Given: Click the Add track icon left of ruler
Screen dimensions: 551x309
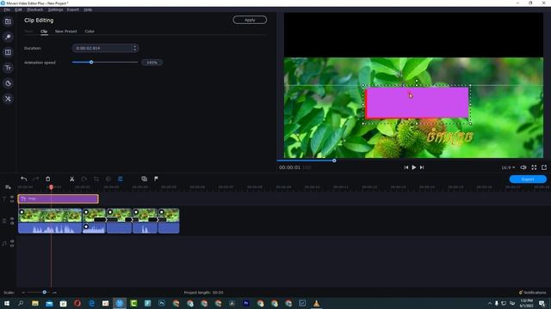Looking at the screenshot, I should point(8,187).
